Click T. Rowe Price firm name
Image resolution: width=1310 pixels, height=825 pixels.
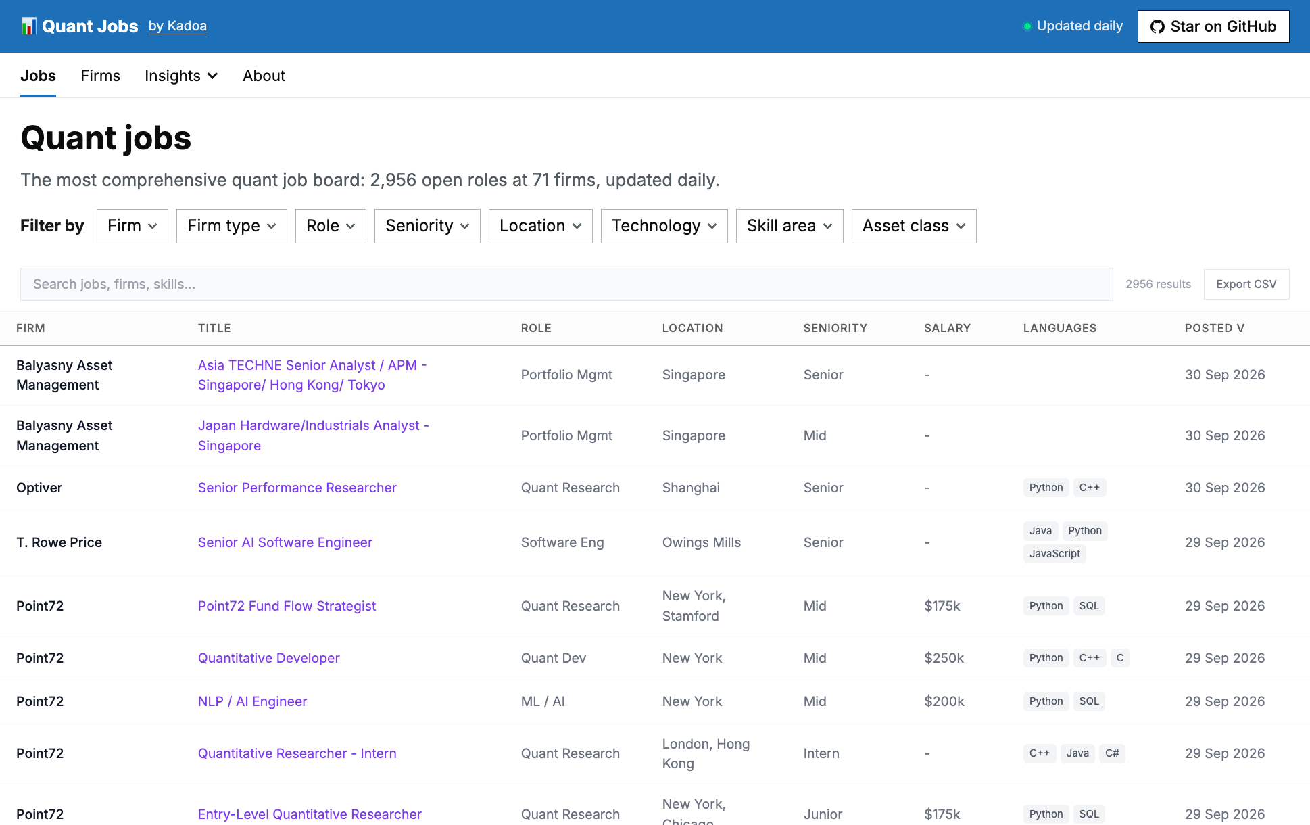(59, 542)
